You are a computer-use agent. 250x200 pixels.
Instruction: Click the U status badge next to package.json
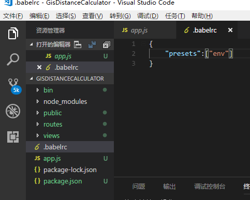tap(106, 181)
